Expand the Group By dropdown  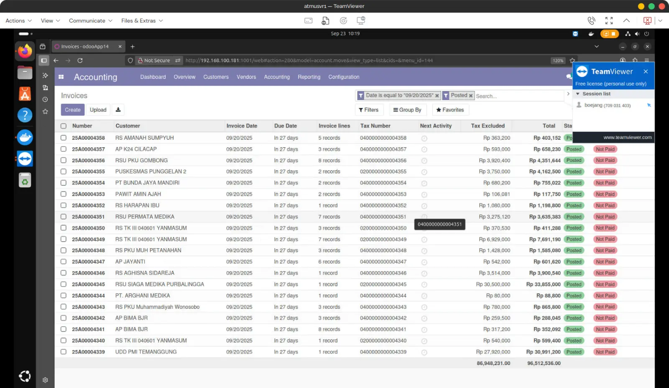click(407, 110)
